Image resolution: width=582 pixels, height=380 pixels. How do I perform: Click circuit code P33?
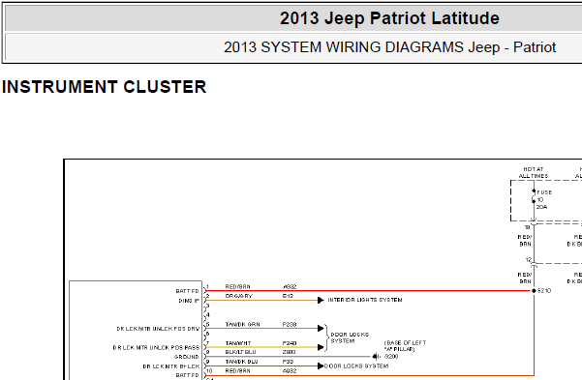click(288, 362)
